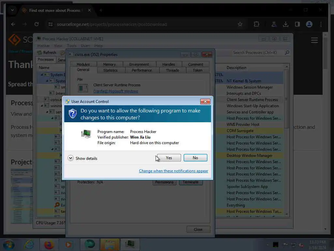The image size is (334, 251).
Task: Select 'Desktop Window Manager' row
Action: 250,156
